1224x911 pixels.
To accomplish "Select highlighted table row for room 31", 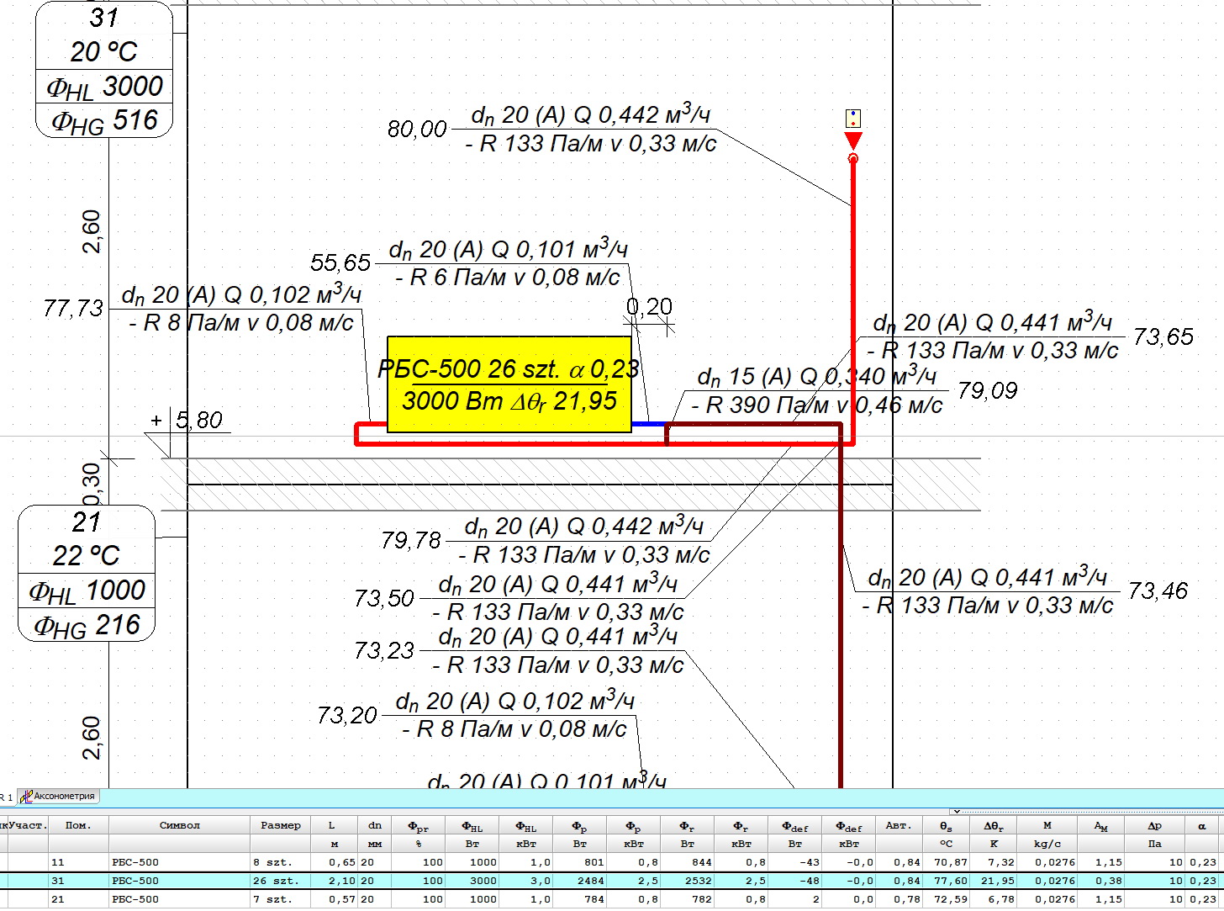I will (612, 881).
